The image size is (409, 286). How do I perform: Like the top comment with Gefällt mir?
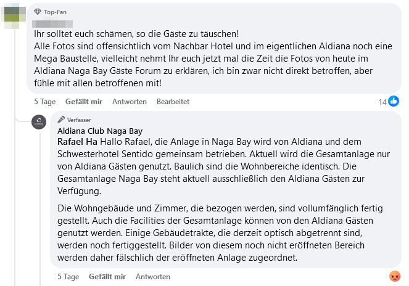click(84, 102)
